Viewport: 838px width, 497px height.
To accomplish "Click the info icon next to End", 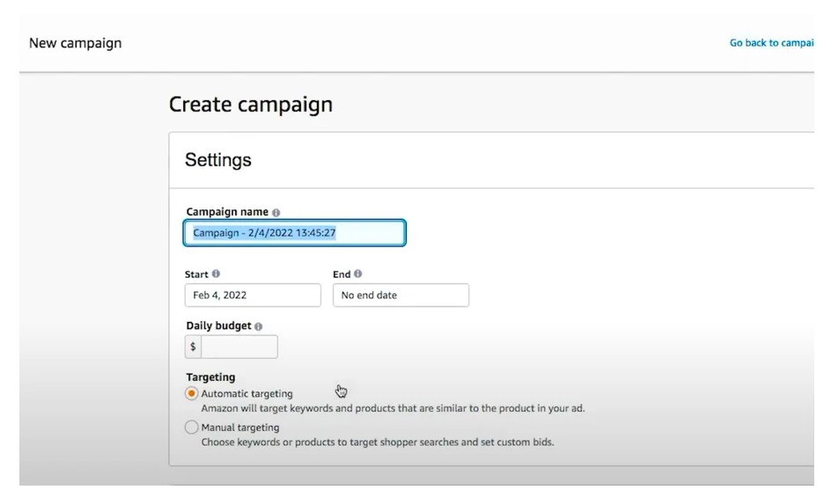I will coord(358,274).
